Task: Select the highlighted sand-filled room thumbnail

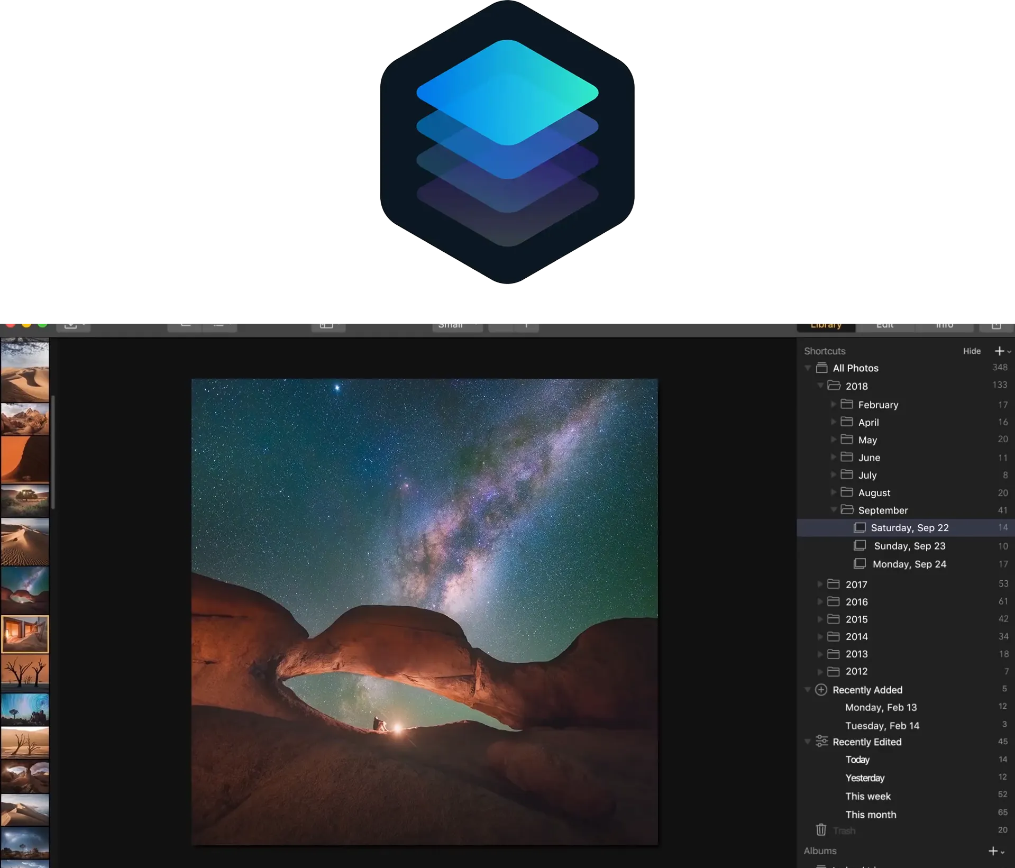Action: click(x=25, y=634)
